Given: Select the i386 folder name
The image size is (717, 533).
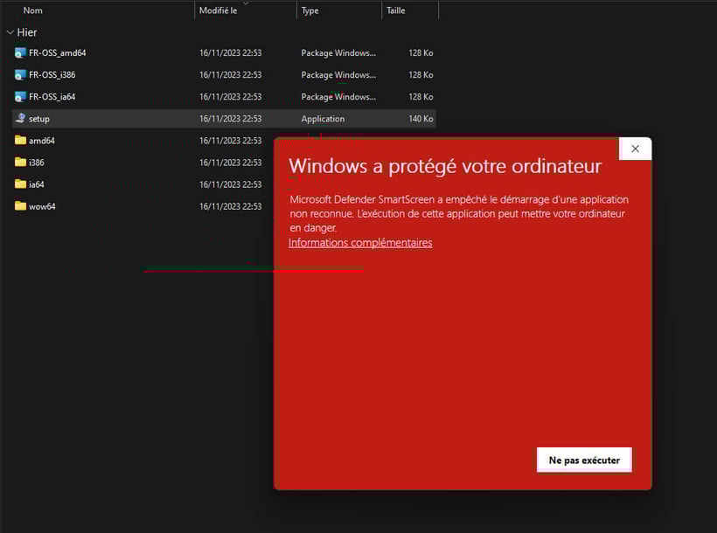Looking at the screenshot, I should (x=37, y=163).
